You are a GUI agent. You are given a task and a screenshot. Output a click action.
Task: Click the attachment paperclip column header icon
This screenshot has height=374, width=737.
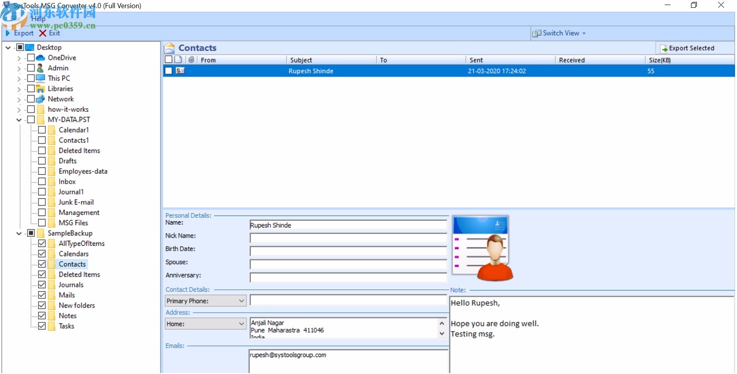(191, 60)
